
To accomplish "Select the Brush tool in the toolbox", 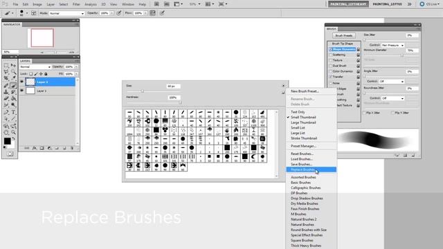I will pos(13,86).
